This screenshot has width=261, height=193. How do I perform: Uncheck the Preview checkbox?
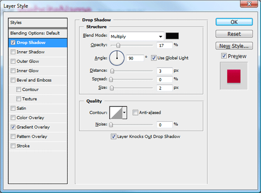click(224, 56)
